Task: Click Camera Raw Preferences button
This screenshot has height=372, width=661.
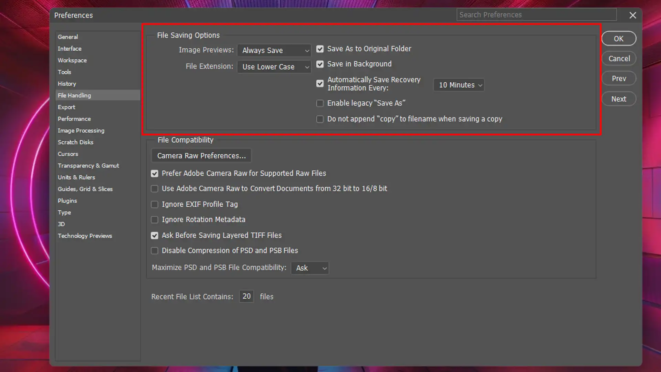Action: (201, 155)
